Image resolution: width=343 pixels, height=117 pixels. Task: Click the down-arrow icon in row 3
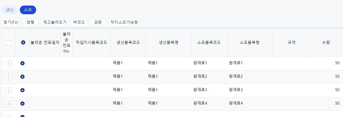[22, 90]
